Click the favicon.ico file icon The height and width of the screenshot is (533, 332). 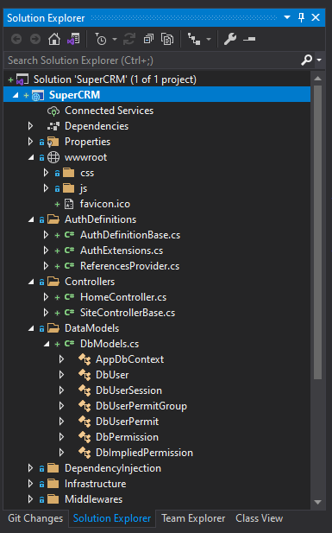coord(69,204)
